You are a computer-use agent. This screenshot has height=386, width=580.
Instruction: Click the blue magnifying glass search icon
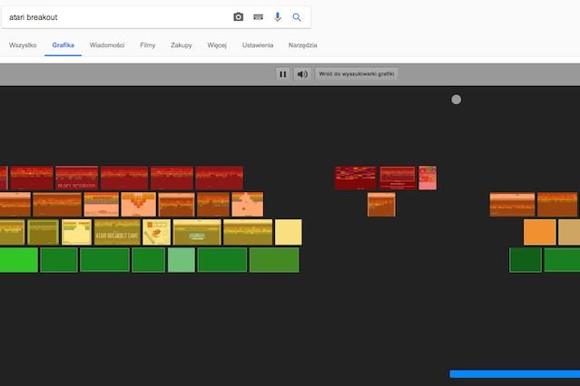[297, 17]
